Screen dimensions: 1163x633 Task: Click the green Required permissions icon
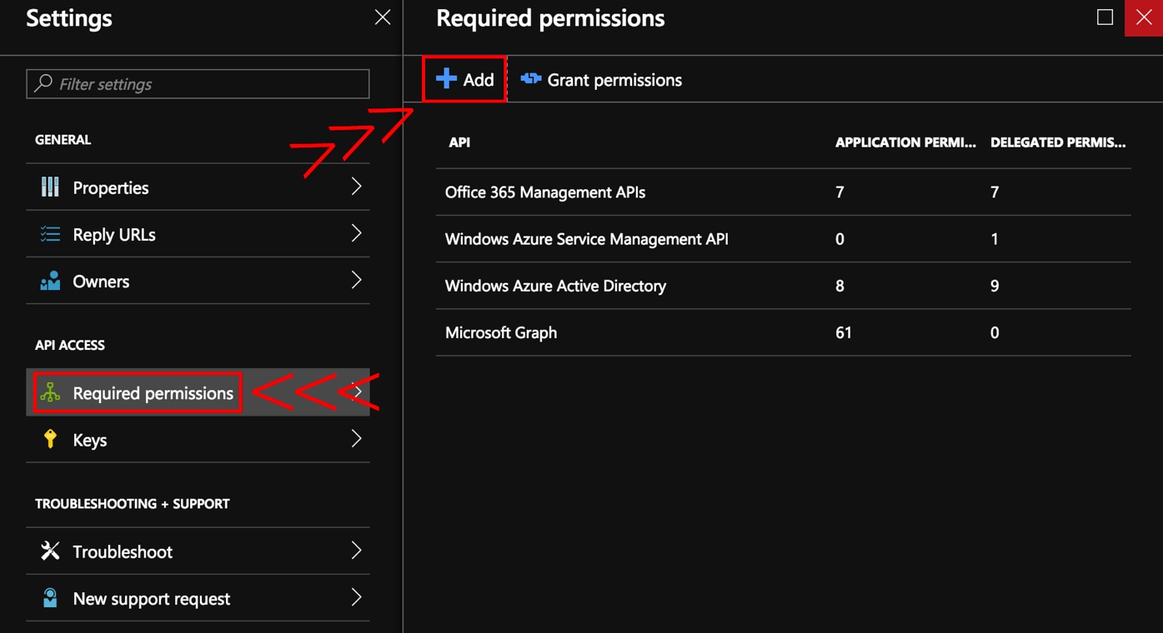click(x=52, y=392)
